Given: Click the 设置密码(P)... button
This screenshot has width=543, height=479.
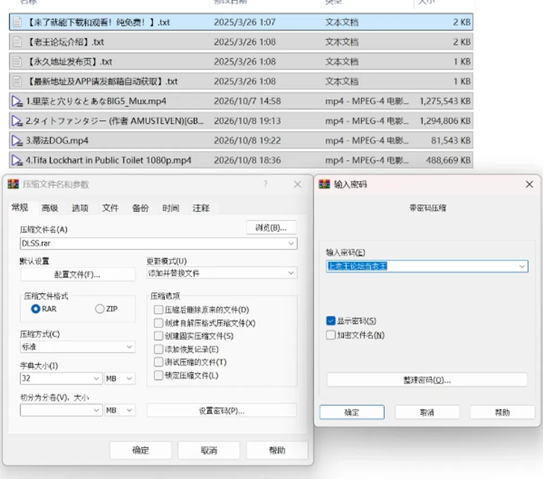Looking at the screenshot, I should click(222, 410).
